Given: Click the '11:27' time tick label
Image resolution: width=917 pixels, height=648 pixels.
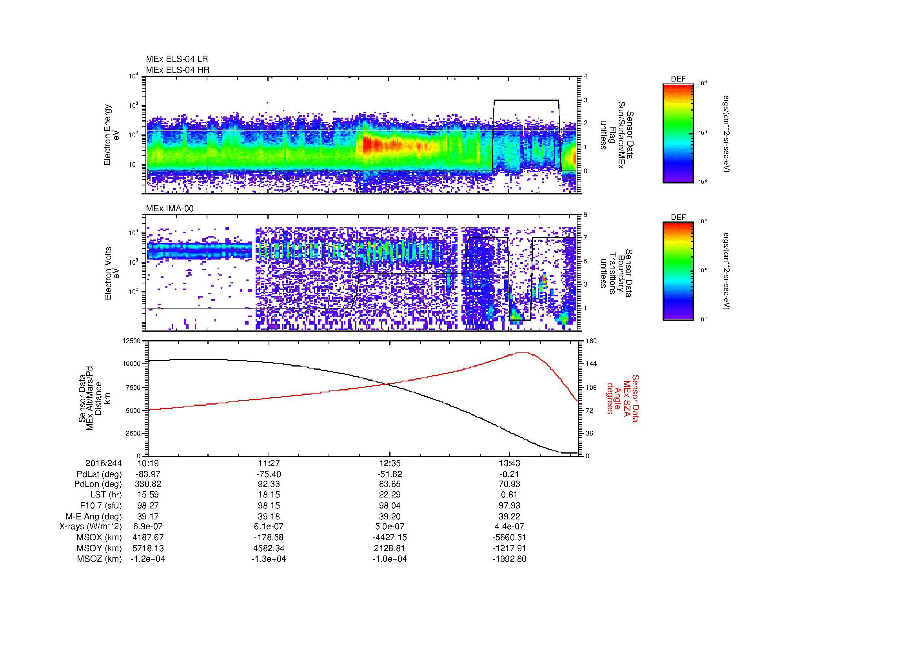Looking at the screenshot, I should (x=269, y=463).
